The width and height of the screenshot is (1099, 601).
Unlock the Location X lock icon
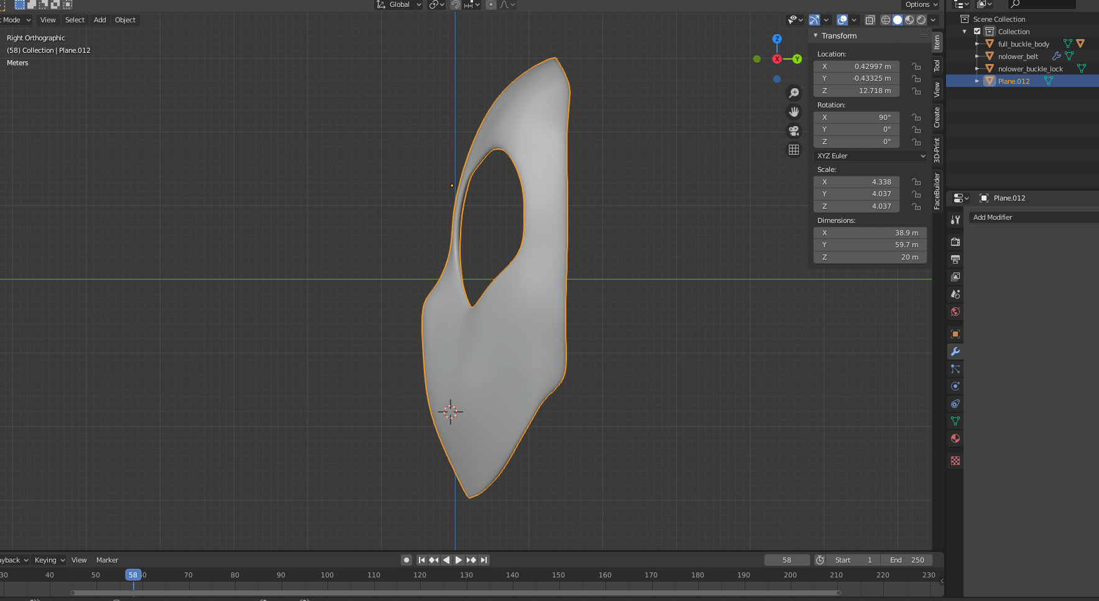click(916, 66)
